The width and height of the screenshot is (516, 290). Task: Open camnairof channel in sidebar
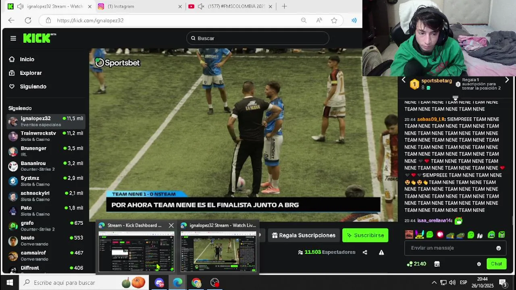point(46,255)
